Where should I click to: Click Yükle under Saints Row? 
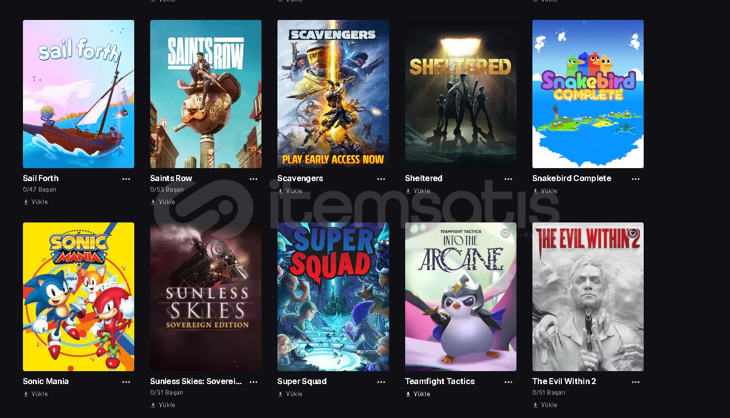[x=163, y=202]
